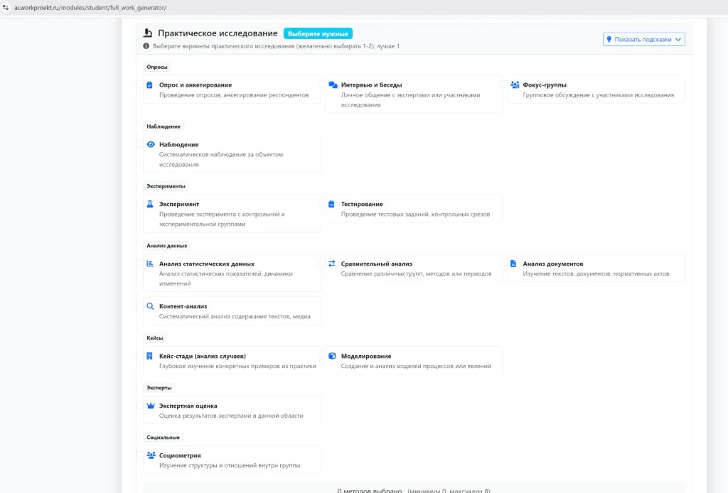Click the eye icon of the Наблюдение card
The image size is (728, 493).
[x=151, y=144]
